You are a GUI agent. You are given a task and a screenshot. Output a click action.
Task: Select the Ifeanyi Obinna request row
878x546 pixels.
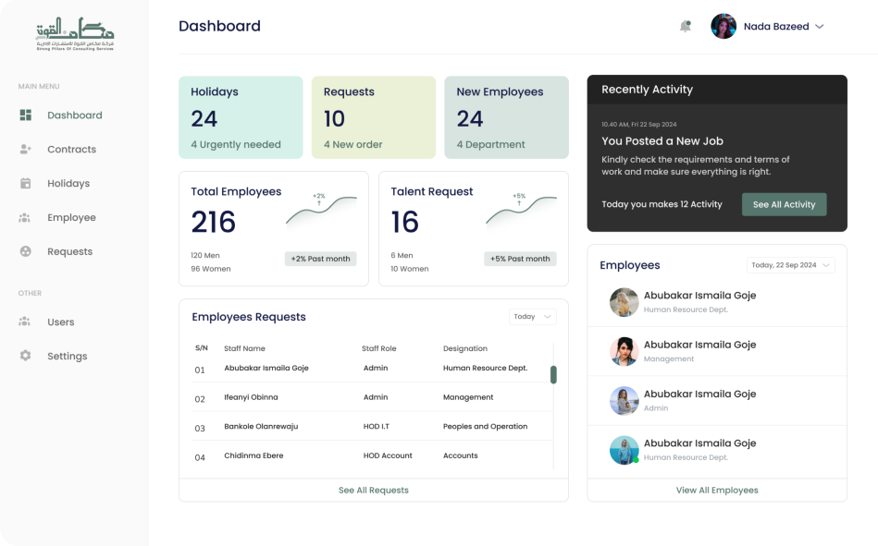point(370,397)
